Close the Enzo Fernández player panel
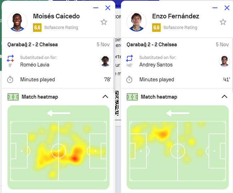This screenshot has width=233, height=193. pos(227,8)
